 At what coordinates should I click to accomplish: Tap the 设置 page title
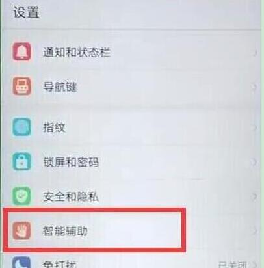click(26, 12)
